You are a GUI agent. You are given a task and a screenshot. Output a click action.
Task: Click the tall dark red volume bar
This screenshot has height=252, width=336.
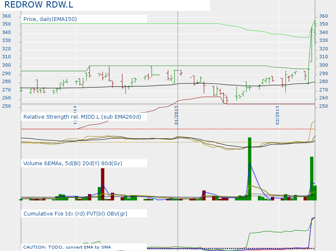pyautogui.click(x=102, y=184)
